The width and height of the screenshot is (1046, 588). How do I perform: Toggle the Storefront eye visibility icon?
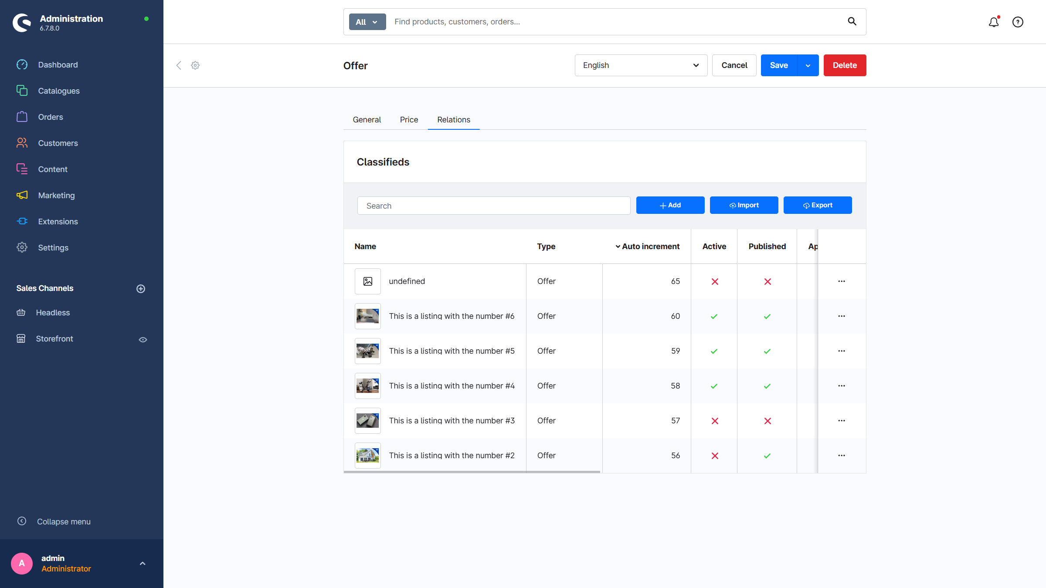(143, 339)
